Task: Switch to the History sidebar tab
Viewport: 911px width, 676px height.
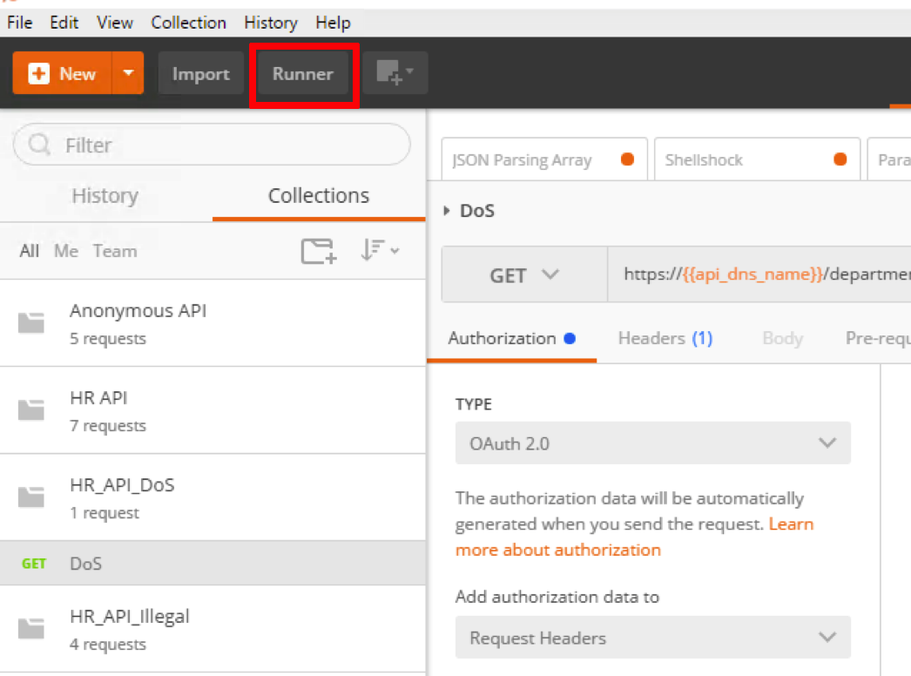Action: [105, 195]
